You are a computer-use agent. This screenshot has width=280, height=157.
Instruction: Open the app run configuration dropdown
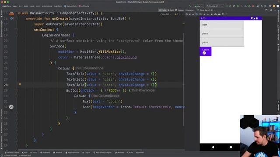199,6
